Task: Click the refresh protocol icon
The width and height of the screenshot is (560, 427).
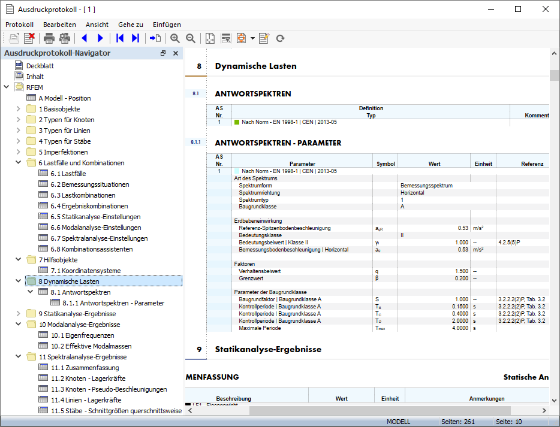Action: tap(280, 38)
